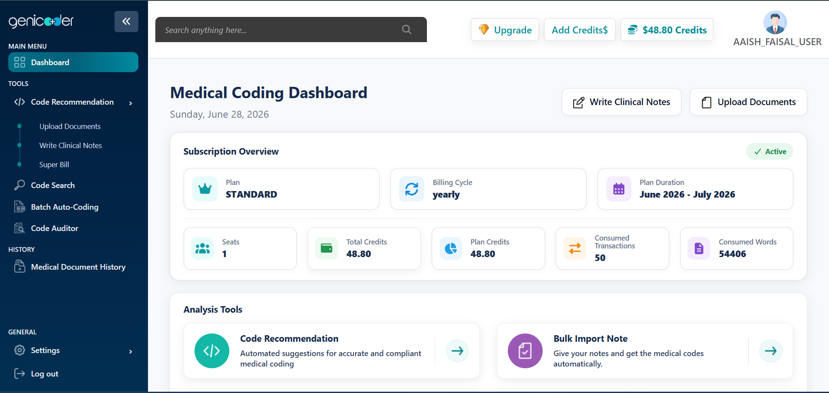
Task: Click the Upload Documents header button
Action: pyautogui.click(x=748, y=102)
